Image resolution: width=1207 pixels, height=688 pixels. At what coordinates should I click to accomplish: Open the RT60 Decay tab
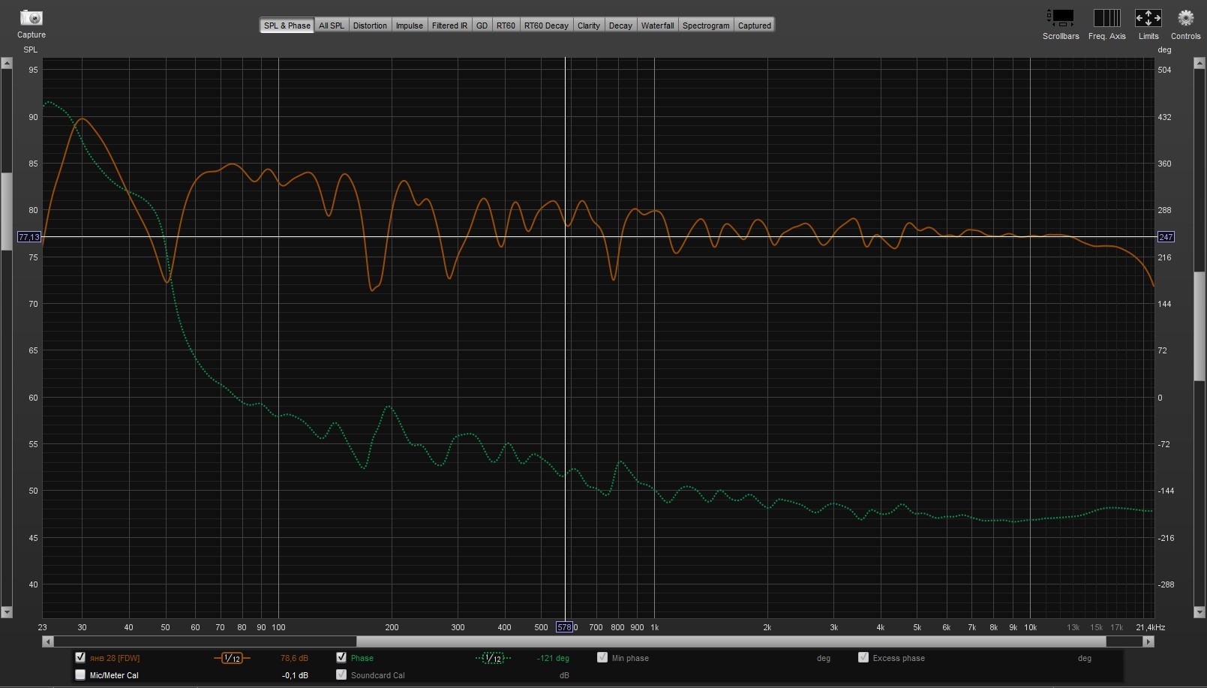click(546, 26)
